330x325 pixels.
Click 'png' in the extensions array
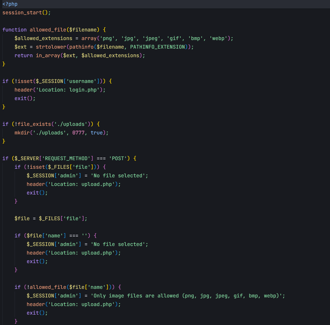(x=107, y=38)
